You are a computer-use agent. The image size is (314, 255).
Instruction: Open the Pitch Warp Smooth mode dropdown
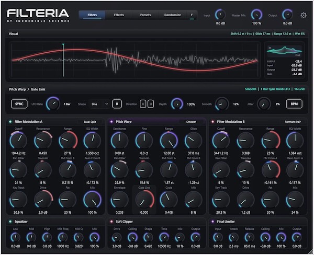191,122
